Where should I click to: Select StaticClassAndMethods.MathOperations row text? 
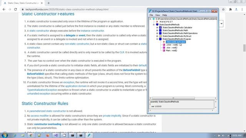tap(180, 33)
